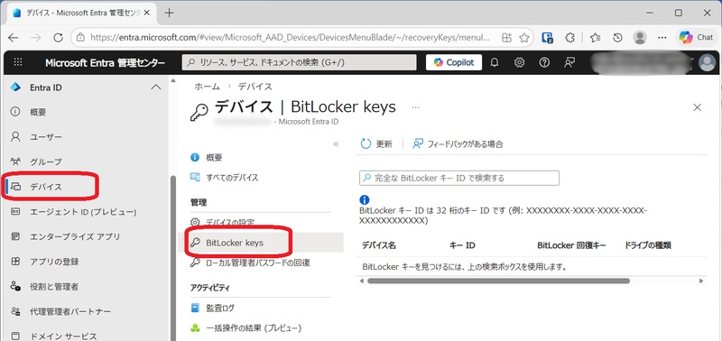
Task: Click the split-screen icon in address bar
Action: 506,38
